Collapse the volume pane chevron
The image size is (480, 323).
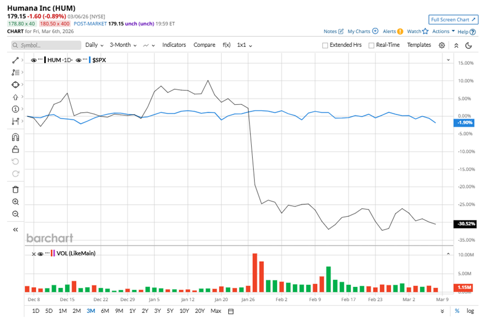point(448,254)
